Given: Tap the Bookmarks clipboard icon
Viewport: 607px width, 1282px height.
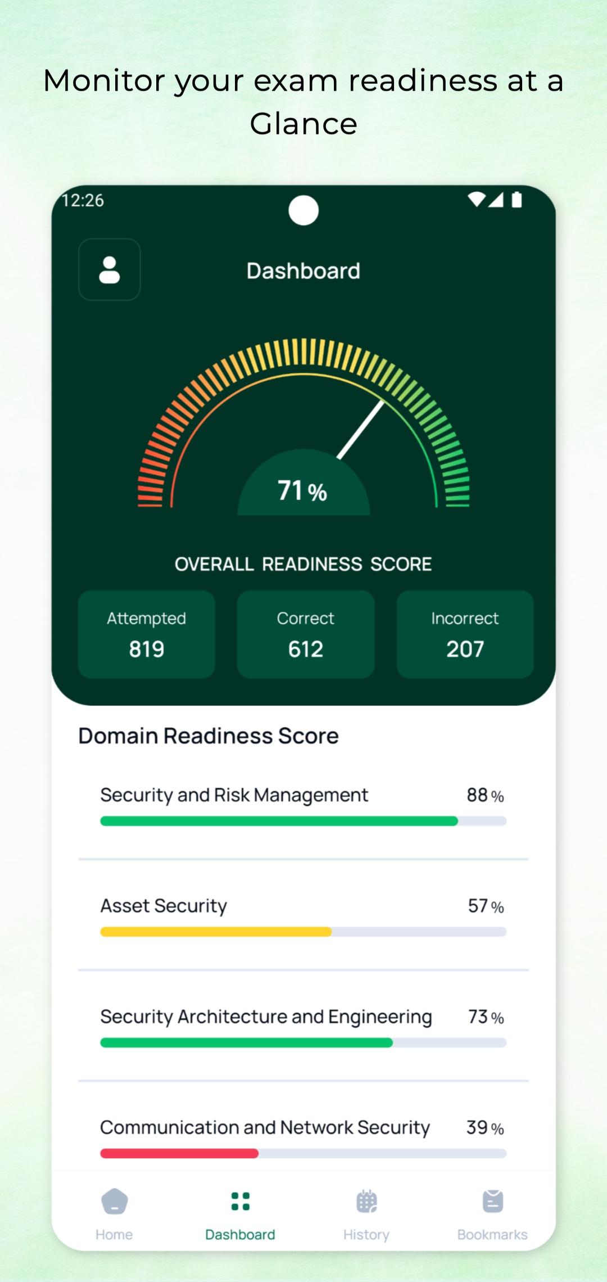Looking at the screenshot, I should (492, 1202).
